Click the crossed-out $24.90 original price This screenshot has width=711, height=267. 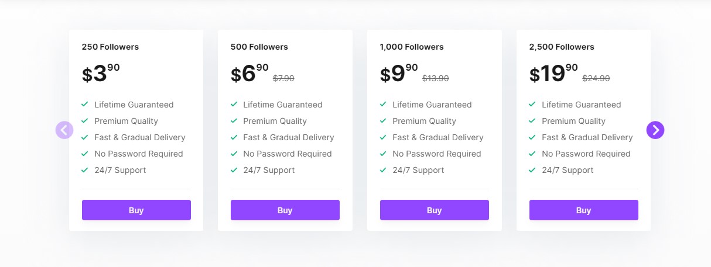596,78
